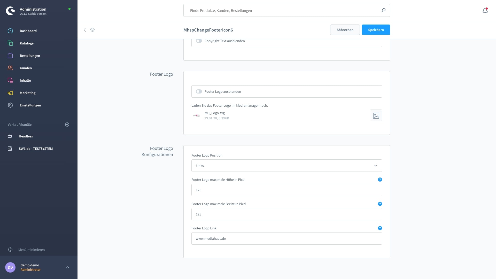The width and height of the screenshot is (496, 279).
Task: Open the Kataloge menu
Action: click(x=27, y=43)
